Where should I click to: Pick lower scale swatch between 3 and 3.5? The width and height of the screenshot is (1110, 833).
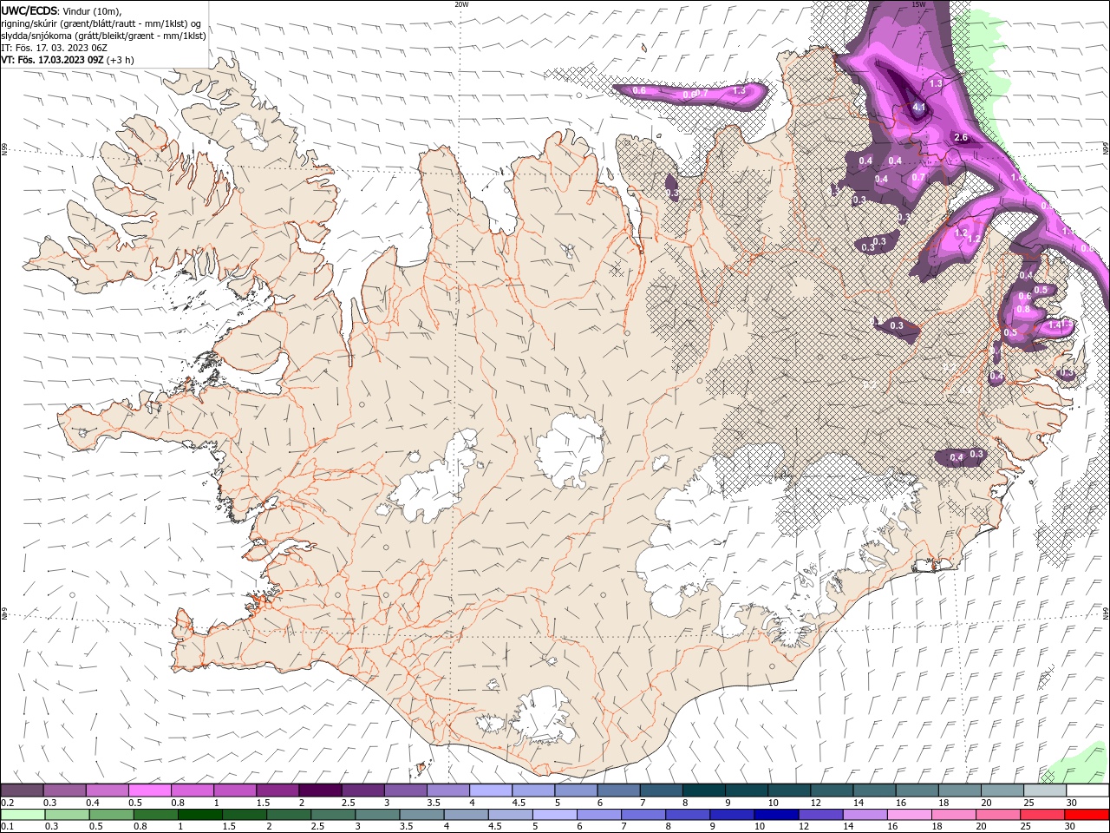377,815
